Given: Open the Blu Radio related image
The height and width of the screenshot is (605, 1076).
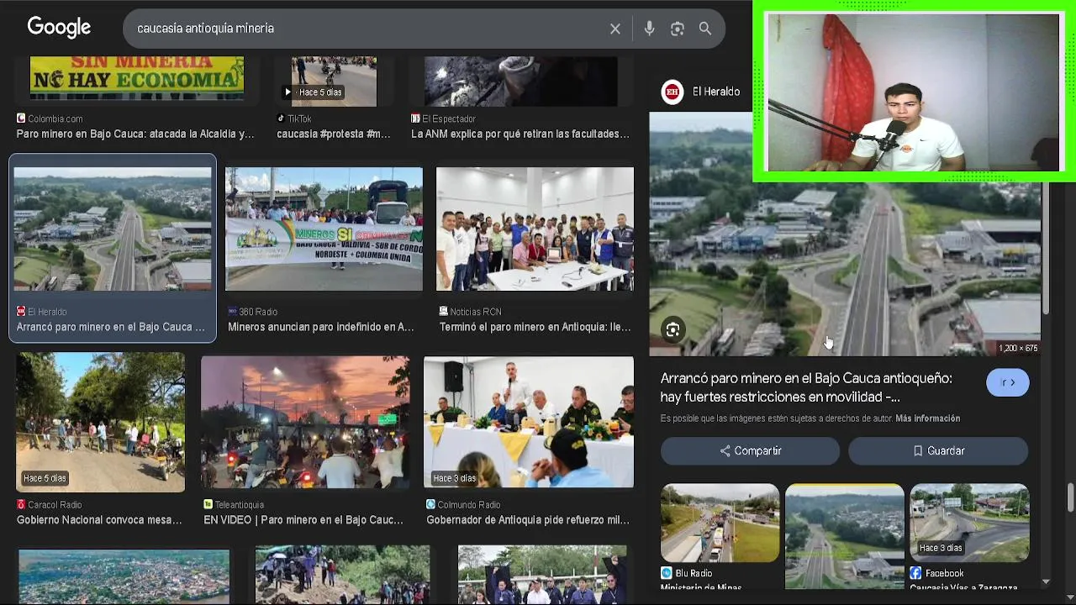Looking at the screenshot, I should coord(720,523).
